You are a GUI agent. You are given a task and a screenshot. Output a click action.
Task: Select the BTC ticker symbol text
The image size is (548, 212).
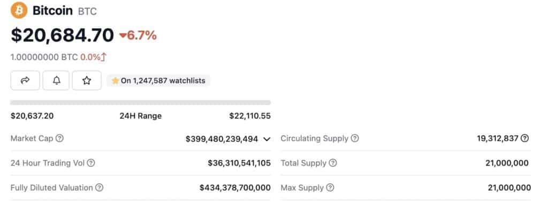[87, 12]
